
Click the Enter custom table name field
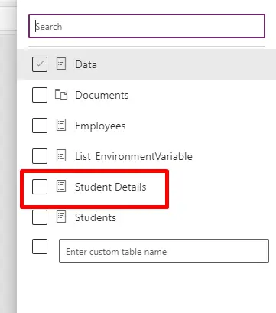(164, 251)
